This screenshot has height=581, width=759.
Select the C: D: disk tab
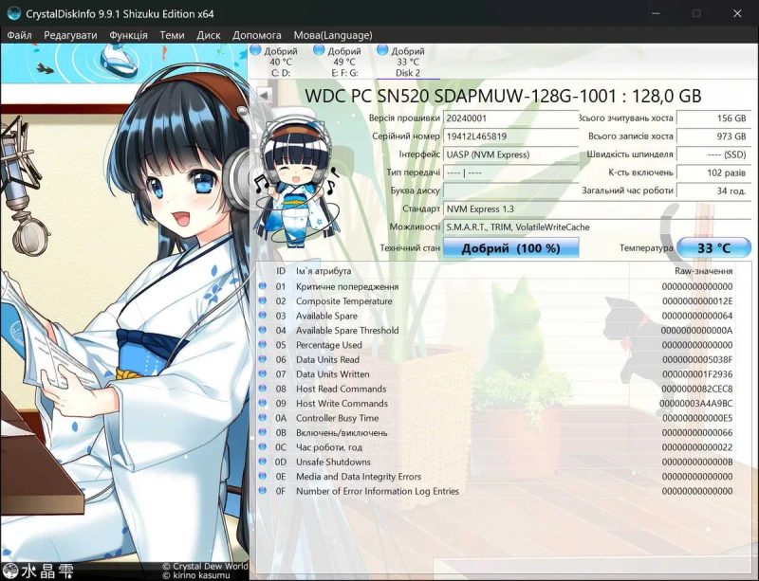click(281, 62)
